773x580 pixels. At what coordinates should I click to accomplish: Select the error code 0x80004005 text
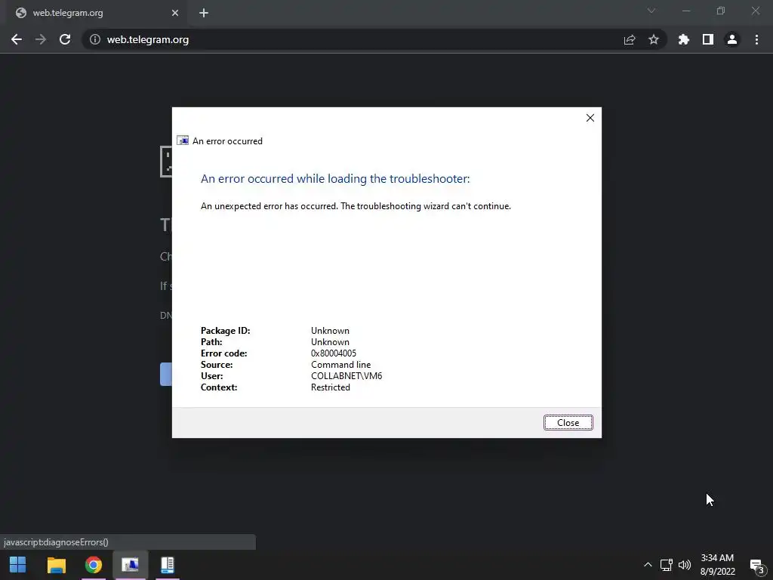coord(334,353)
